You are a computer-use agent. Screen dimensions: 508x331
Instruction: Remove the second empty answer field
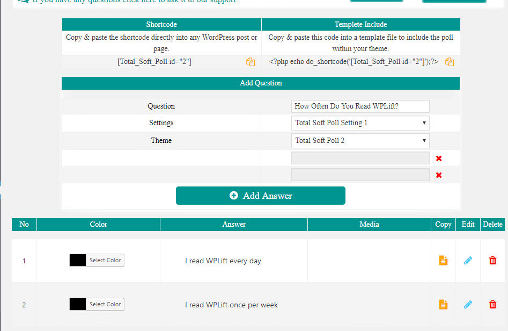[x=439, y=175]
